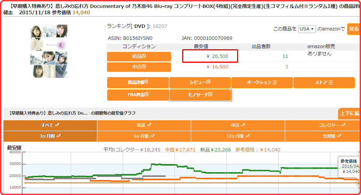Click the コレクター ¥18,245 average legend

(x=138, y=150)
